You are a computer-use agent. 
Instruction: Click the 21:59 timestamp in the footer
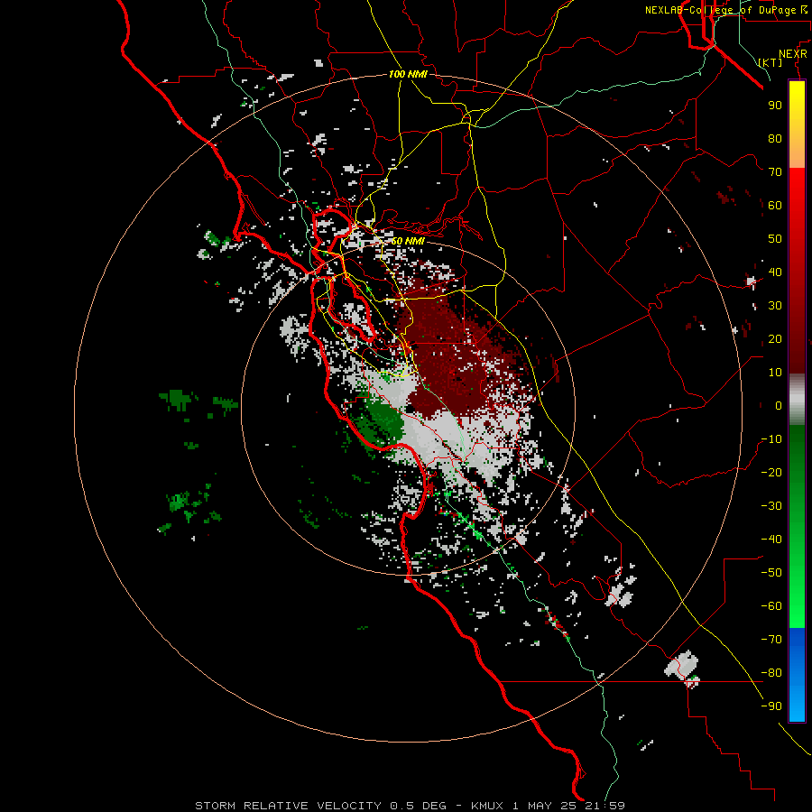point(604,806)
